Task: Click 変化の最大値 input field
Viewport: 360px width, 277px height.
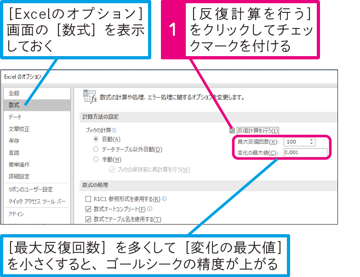Action: coord(305,152)
